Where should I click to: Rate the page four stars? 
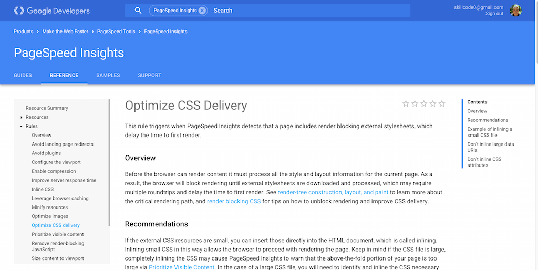433,103
